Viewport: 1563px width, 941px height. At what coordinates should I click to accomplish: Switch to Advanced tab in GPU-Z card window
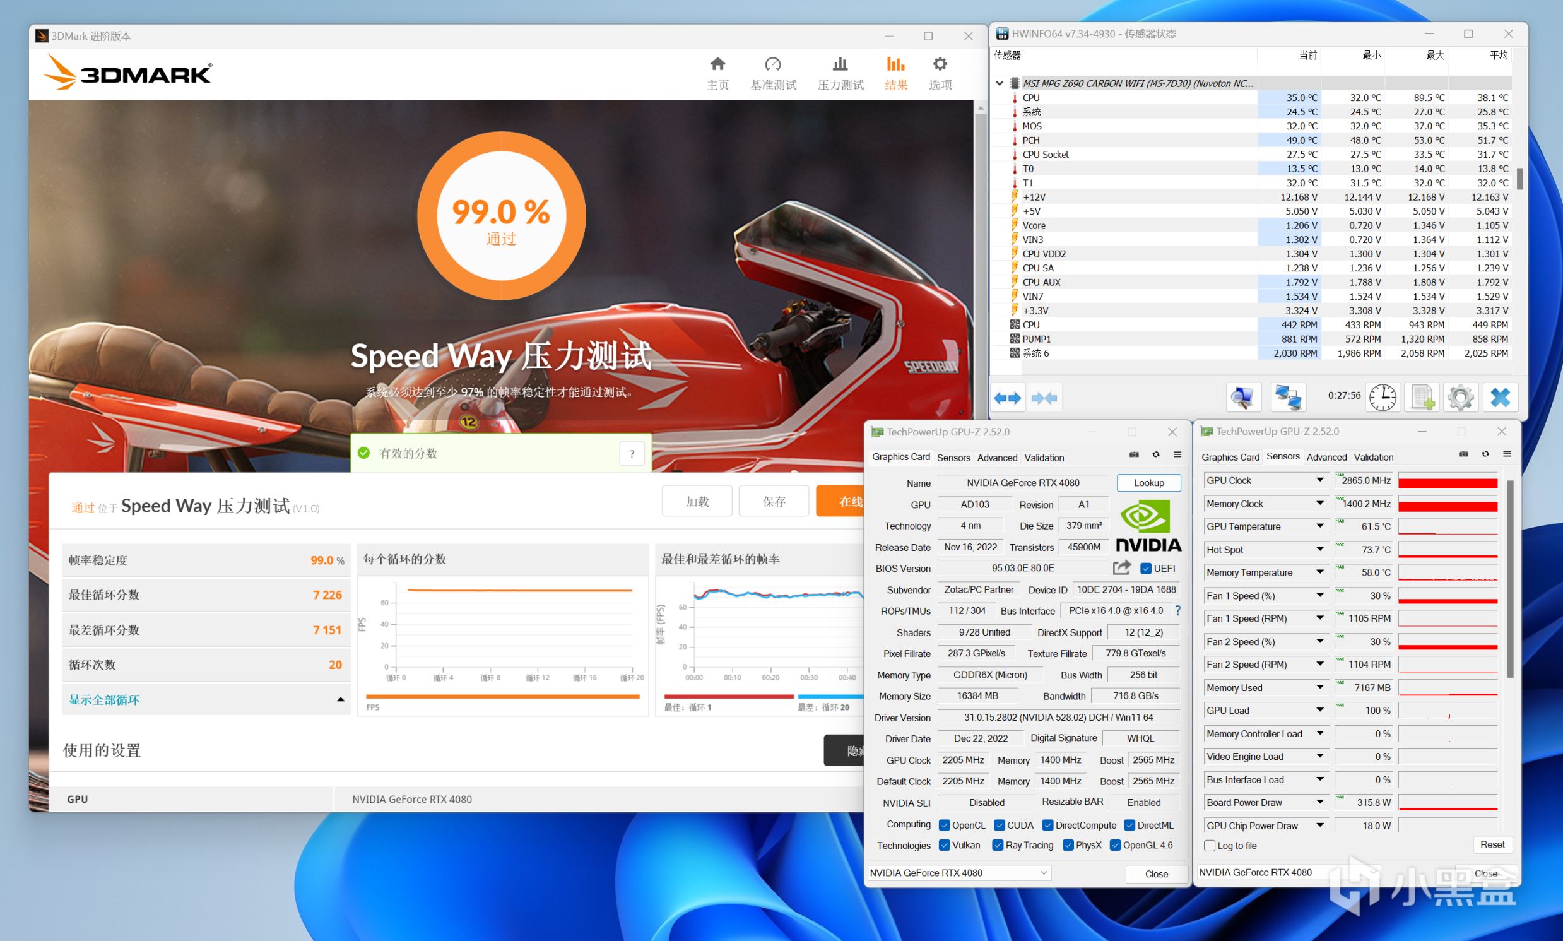(996, 458)
